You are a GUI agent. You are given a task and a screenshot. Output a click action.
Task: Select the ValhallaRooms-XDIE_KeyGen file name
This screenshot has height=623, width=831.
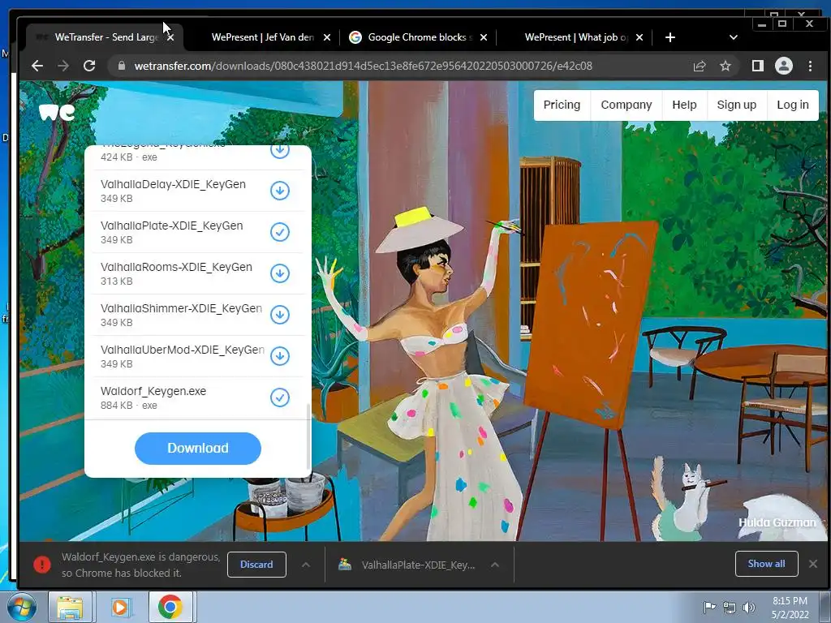176,267
